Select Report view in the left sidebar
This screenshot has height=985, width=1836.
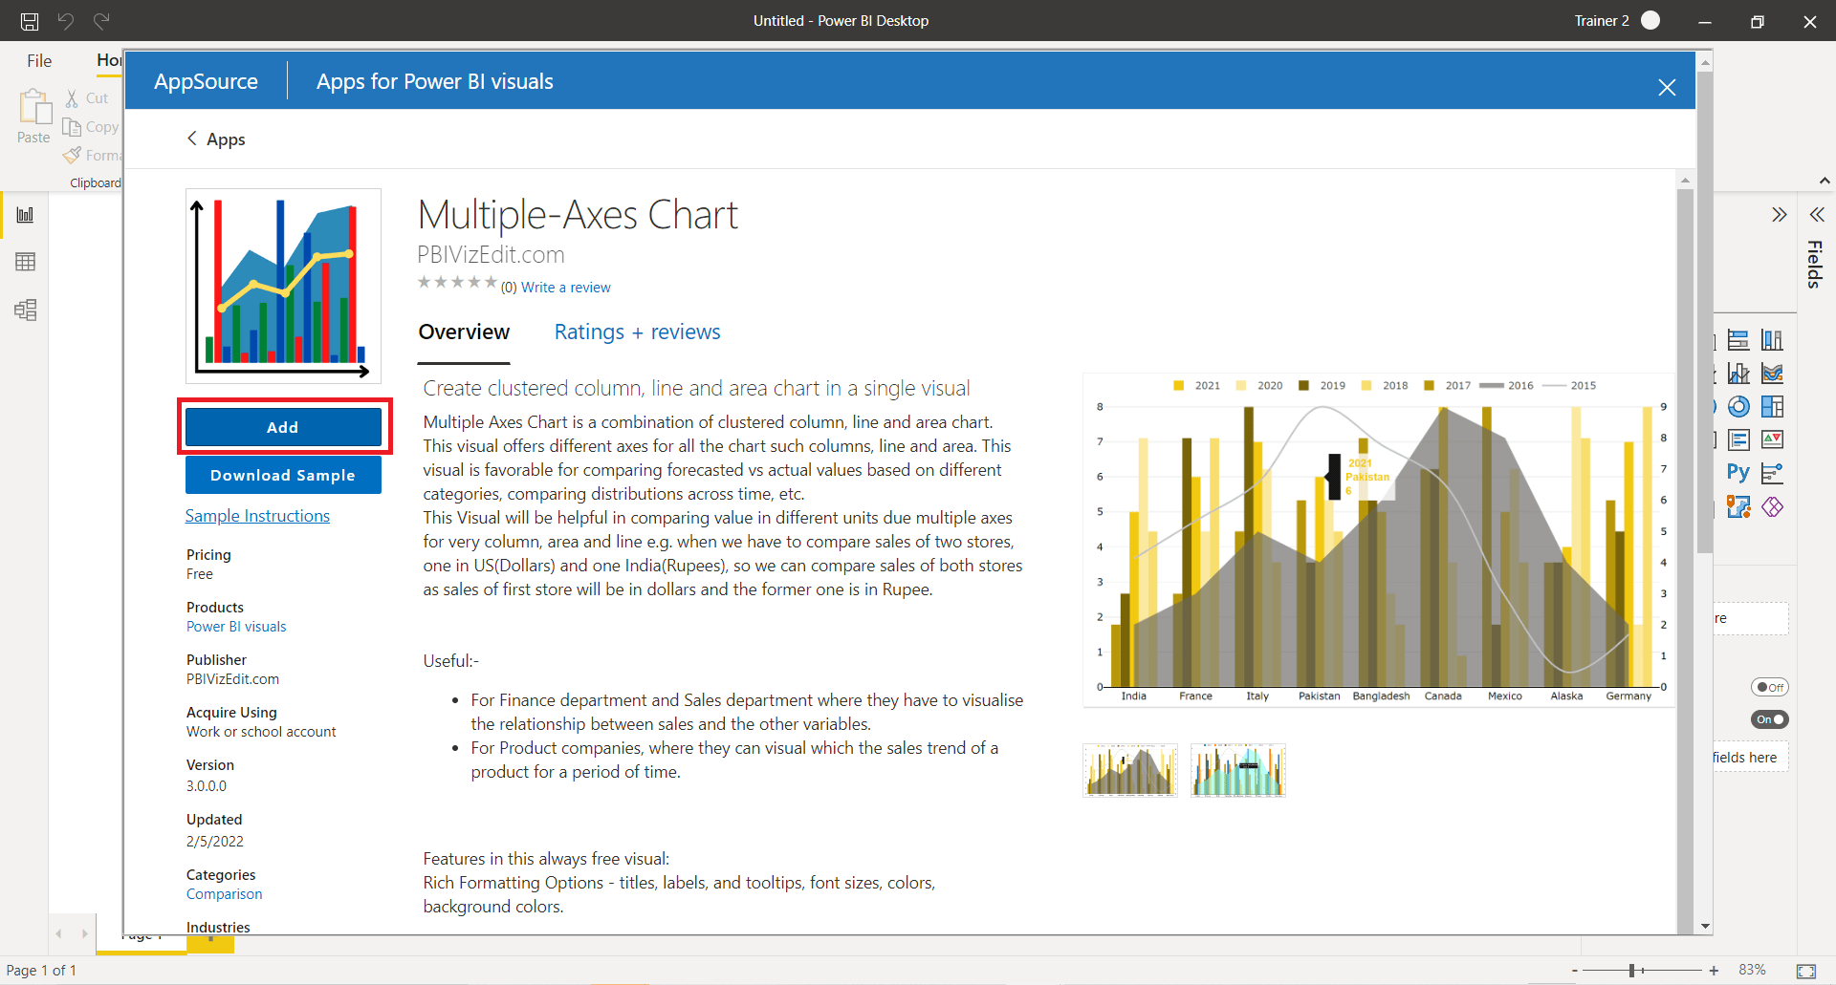point(26,214)
